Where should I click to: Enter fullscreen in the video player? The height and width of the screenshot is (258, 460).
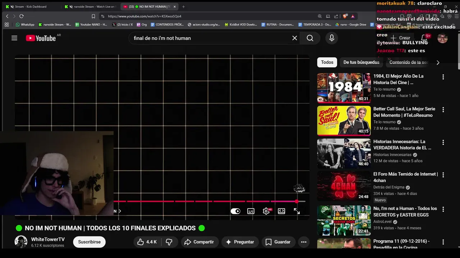pyautogui.click(x=297, y=211)
